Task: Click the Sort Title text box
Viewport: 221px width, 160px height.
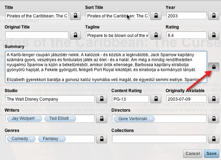Action: (117, 16)
